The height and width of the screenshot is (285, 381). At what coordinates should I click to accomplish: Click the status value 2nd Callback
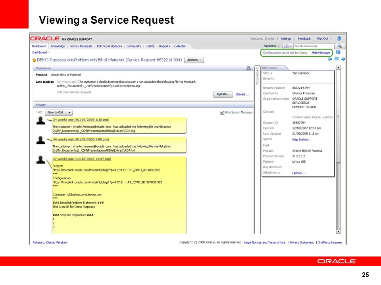[301, 73]
